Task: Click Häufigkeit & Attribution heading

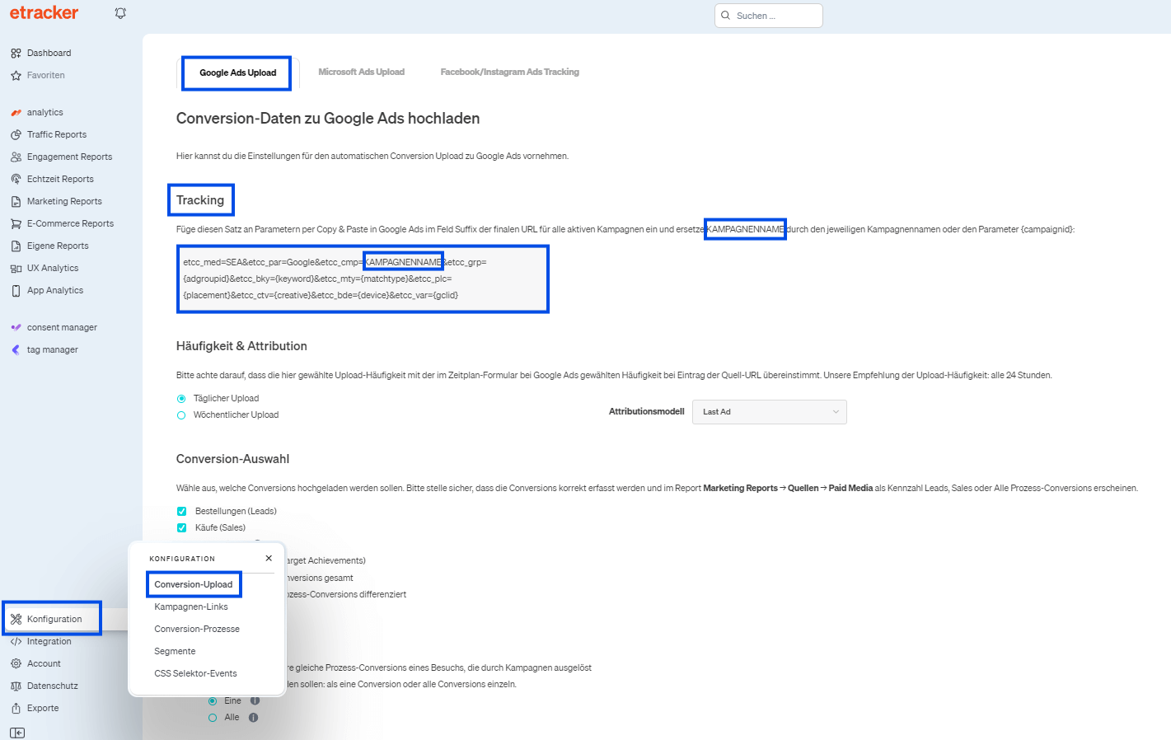Action: (x=241, y=346)
